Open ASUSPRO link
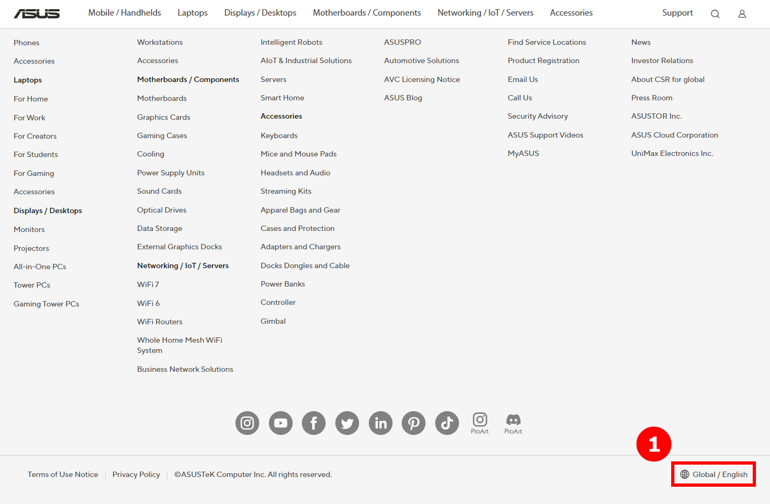The width and height of the screenshot is (770, 504). click(403, 42)
